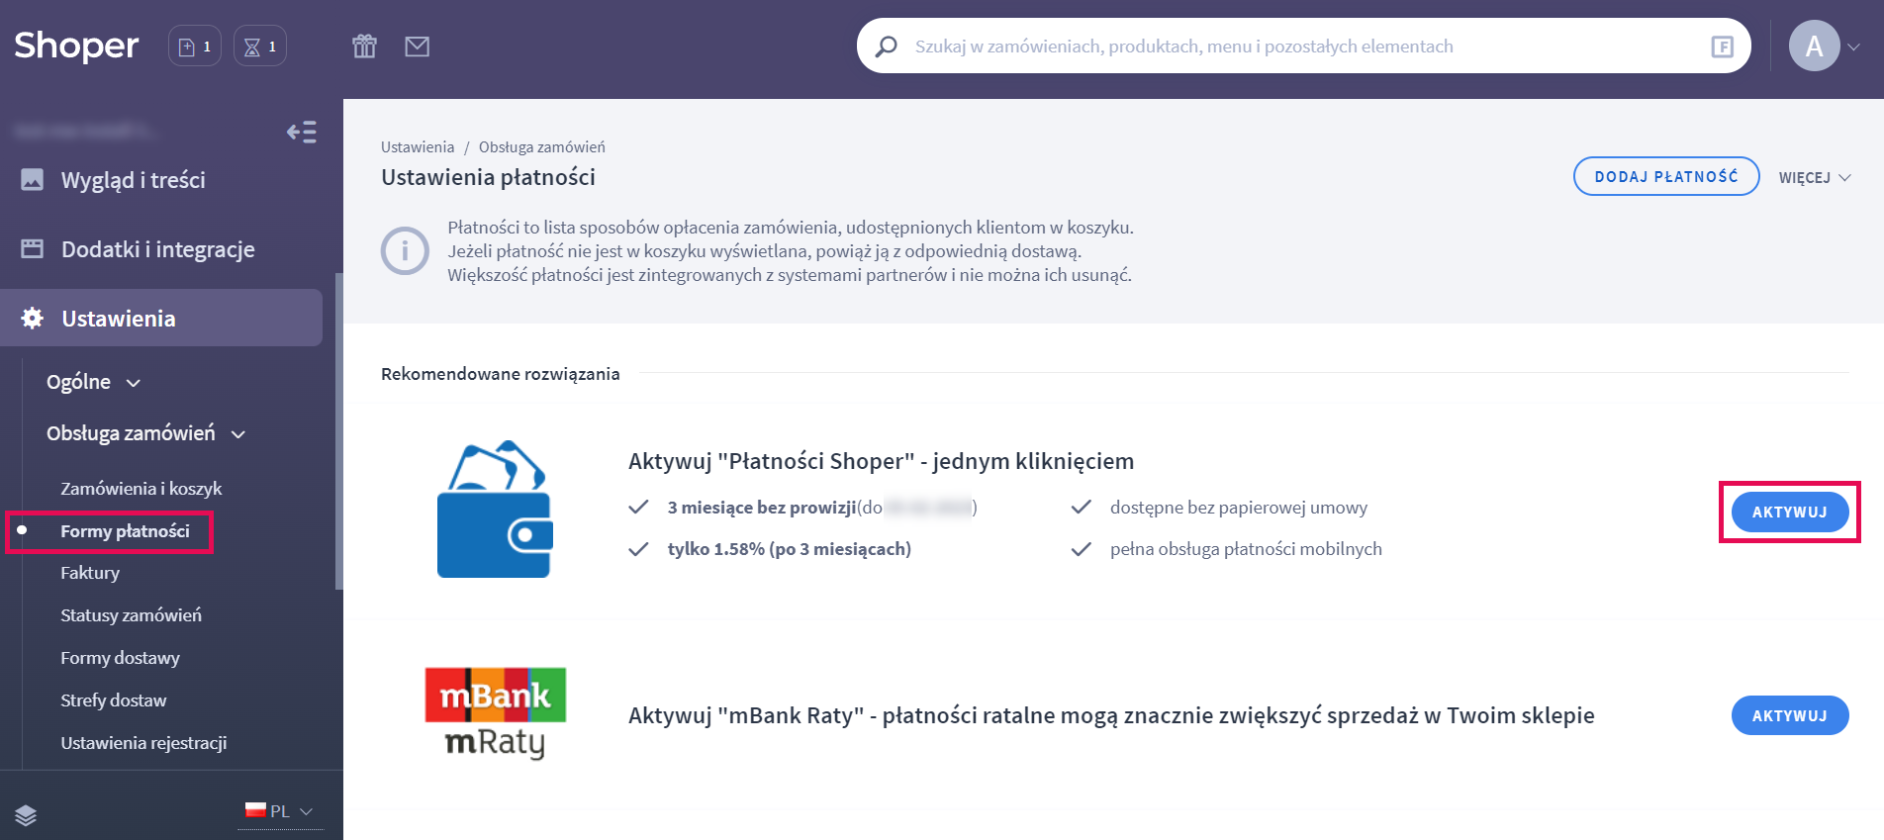The height and width of the screenshot is (840, 1884).
Task: Open the PL language dropdown
Action: click(280, 811)
